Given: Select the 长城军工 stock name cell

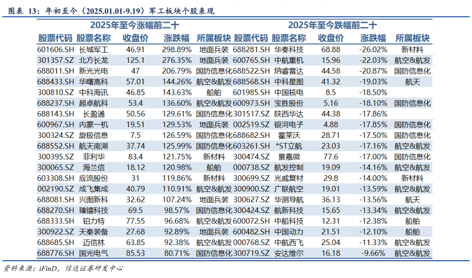Looking at the screenshot, I should pos(94,49).
